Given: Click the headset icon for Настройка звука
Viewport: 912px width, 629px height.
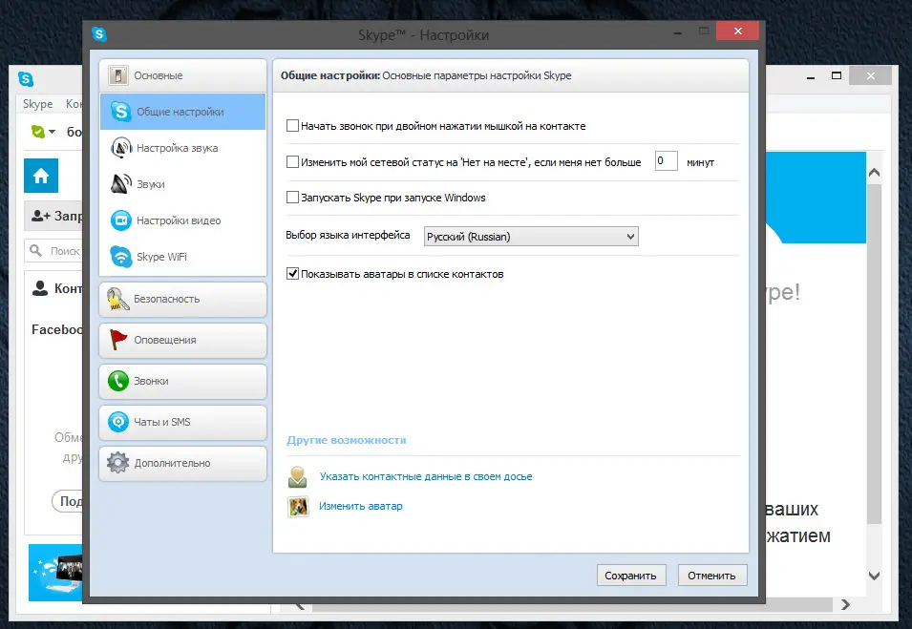Looking at the screenshot, I should (x=121, y=148).
